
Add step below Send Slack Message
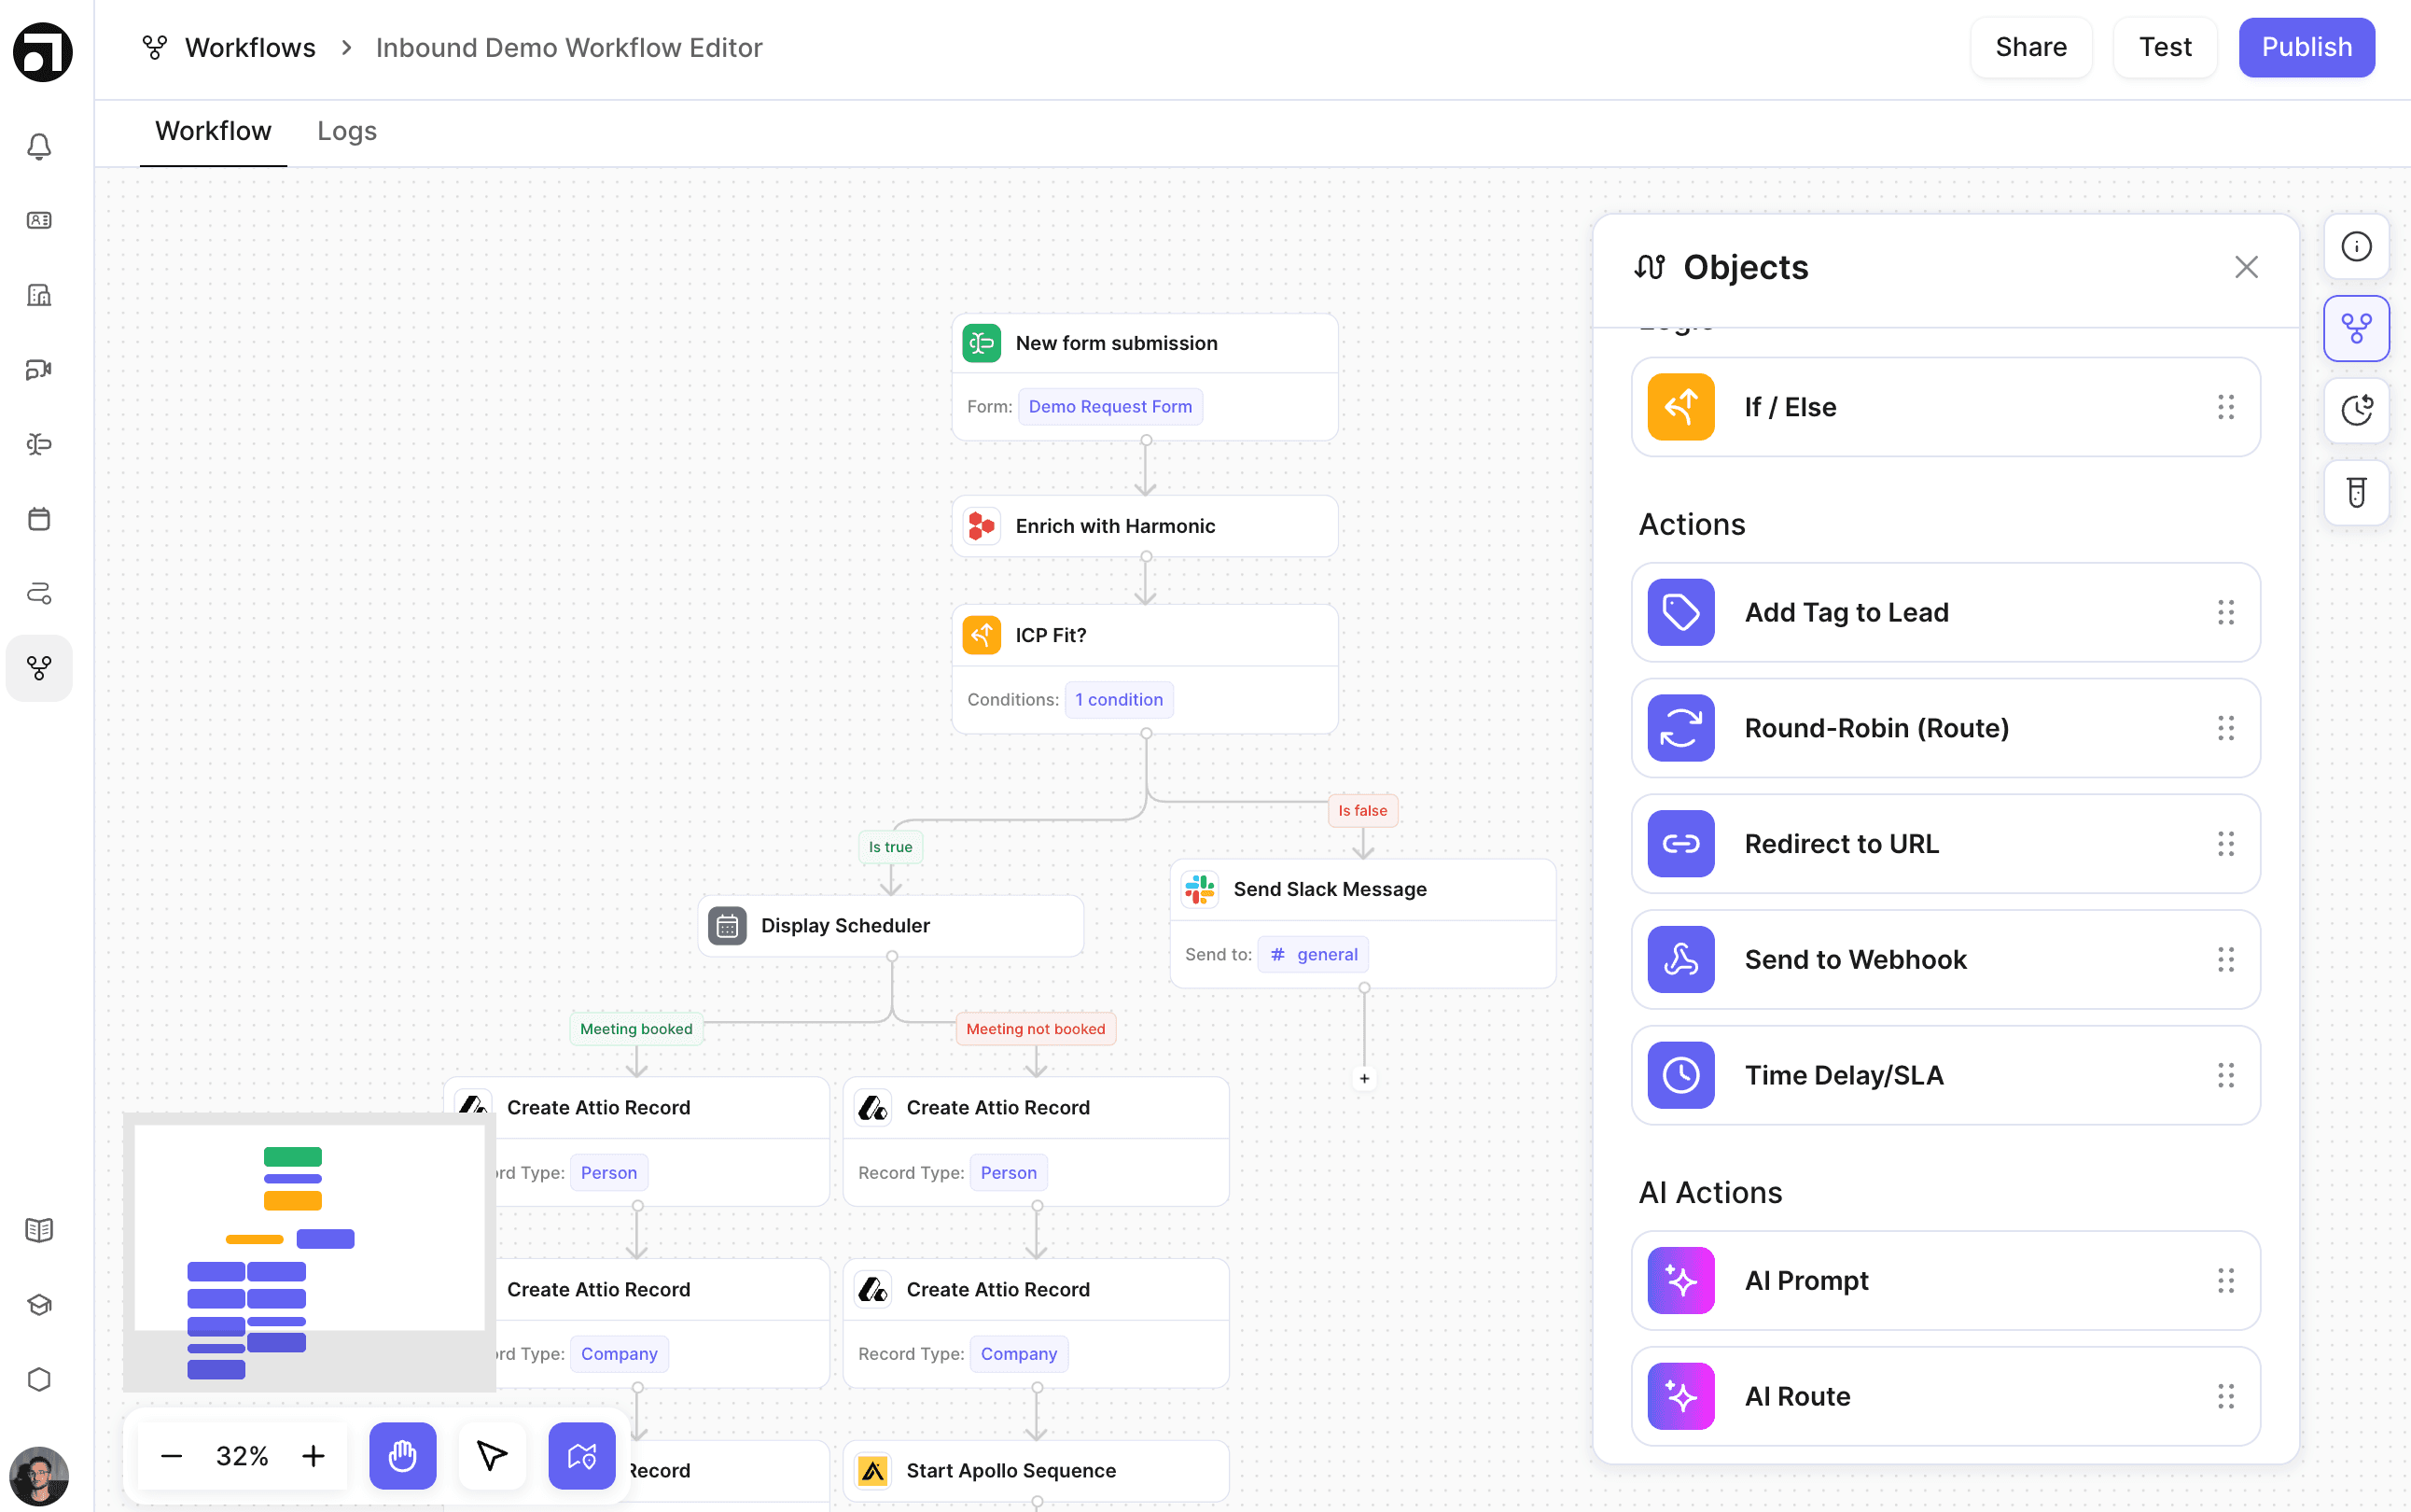point(1363,1078)
